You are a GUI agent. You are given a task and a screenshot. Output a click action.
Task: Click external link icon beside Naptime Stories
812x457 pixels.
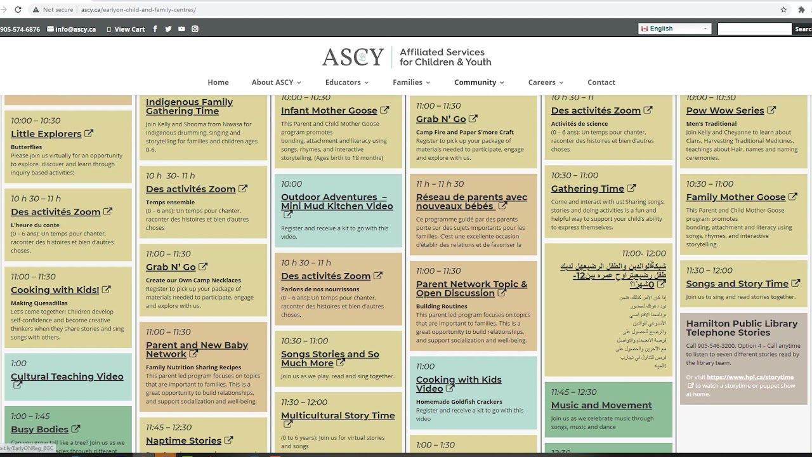[228, 440]
